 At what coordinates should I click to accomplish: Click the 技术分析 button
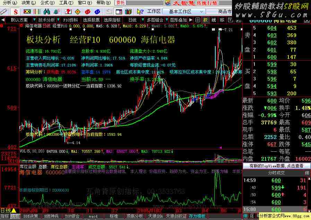point(46,20)
